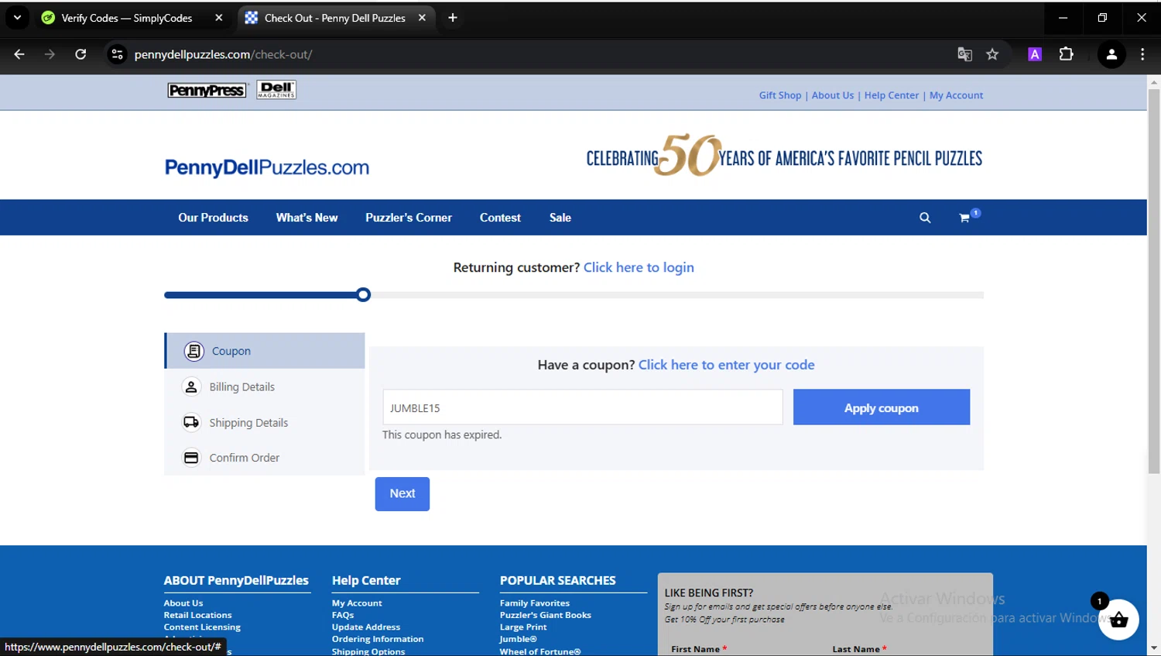The height and width of the screenshot is (656, 1161).
Task: Open floating basket cart button
Action: coord(1118,620)
